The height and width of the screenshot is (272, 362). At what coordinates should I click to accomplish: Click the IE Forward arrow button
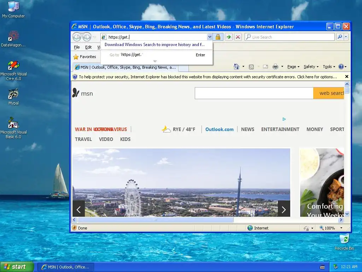tap(87, 37)
